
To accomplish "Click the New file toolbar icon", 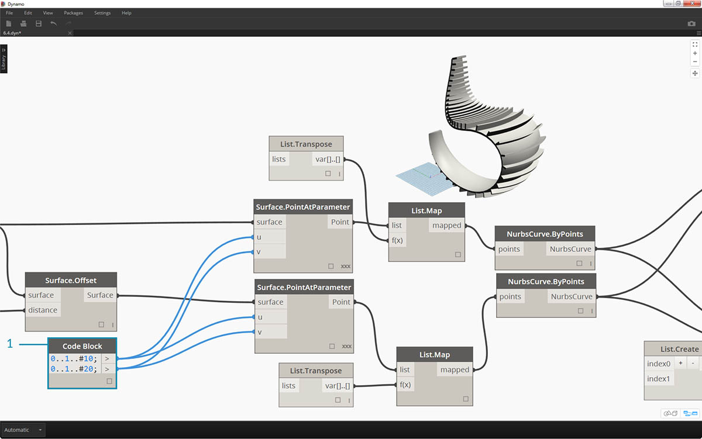I will pyautogui.click(x=9, y=23).
